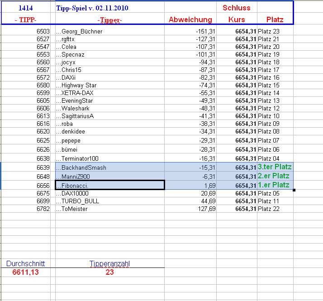Click the Specnaz tipper cell
This screenshot has width=323, height=301.
click(x=110, y=54)
